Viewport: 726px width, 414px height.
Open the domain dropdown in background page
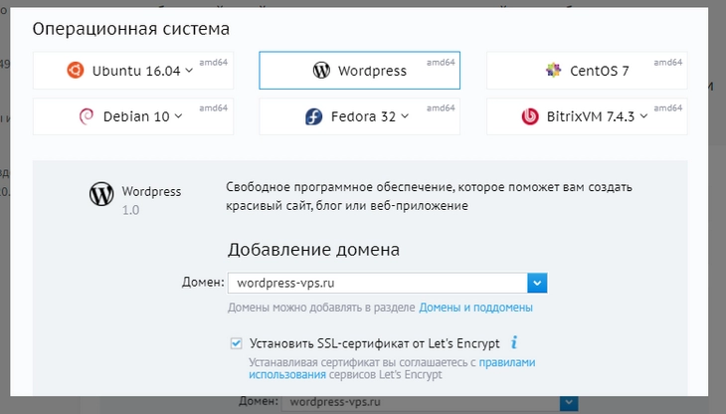569,402
